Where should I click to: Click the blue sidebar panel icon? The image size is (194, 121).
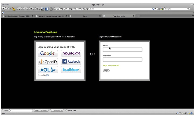tap(47, 9)
